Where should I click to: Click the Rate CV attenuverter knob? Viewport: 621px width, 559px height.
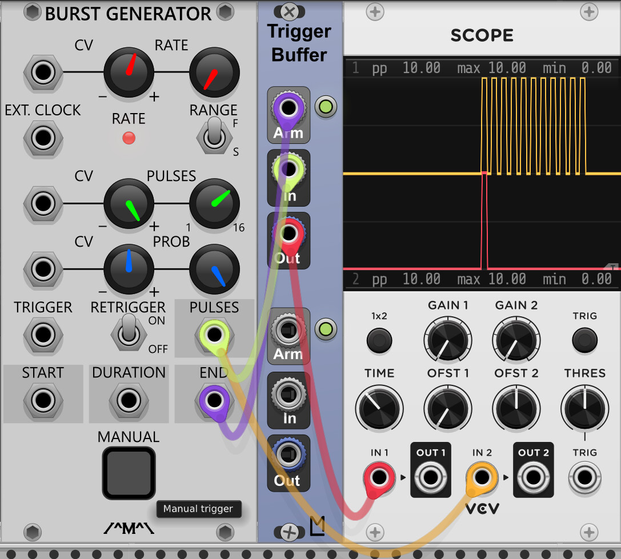click(129, 73)
